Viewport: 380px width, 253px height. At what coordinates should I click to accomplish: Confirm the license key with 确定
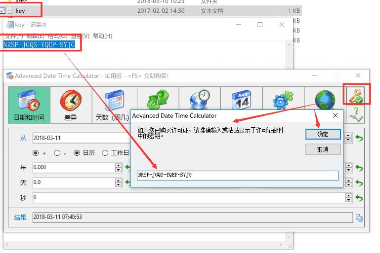point(323,134)
